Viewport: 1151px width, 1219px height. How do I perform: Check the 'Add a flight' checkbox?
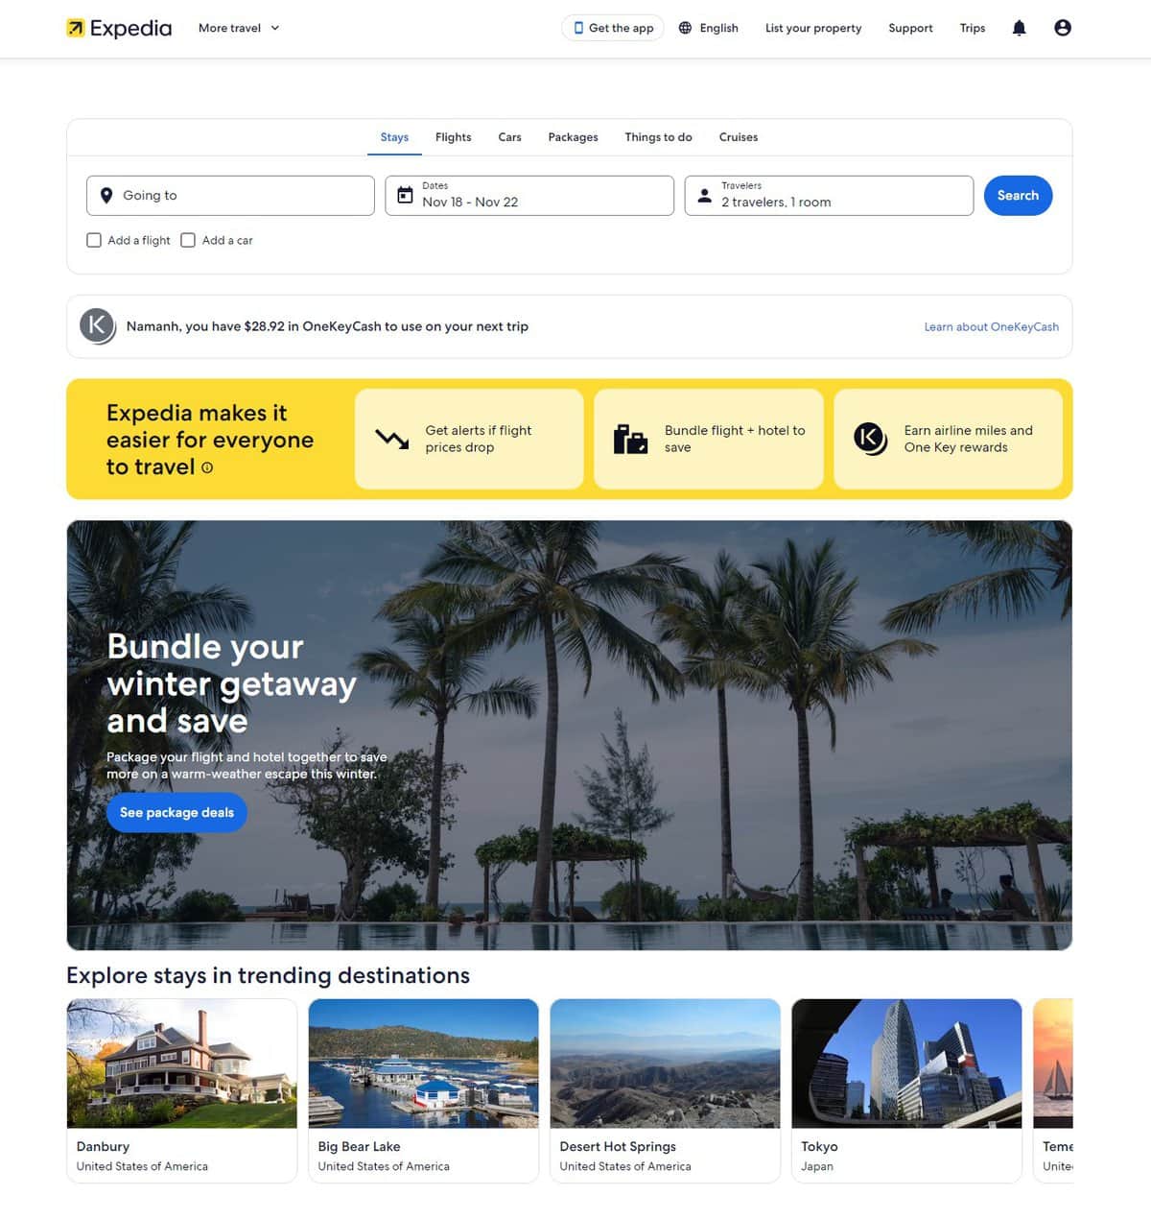pos(94,240)
